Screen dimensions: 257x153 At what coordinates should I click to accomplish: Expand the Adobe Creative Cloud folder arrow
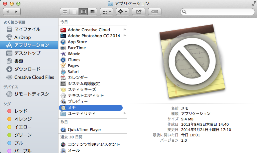click(x=125, y=30)
